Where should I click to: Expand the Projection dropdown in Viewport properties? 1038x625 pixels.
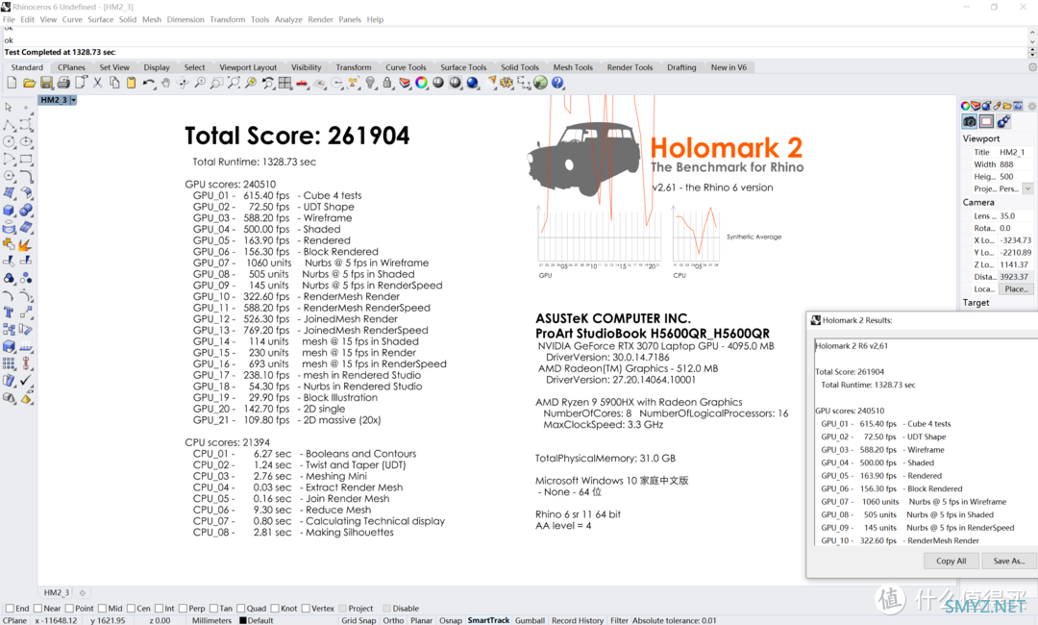coord(1027,188)
